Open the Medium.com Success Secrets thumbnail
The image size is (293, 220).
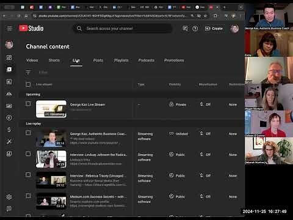(51, 201)
